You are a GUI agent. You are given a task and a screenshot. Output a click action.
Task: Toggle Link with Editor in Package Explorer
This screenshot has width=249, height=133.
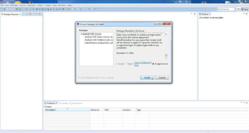point(30,14)
